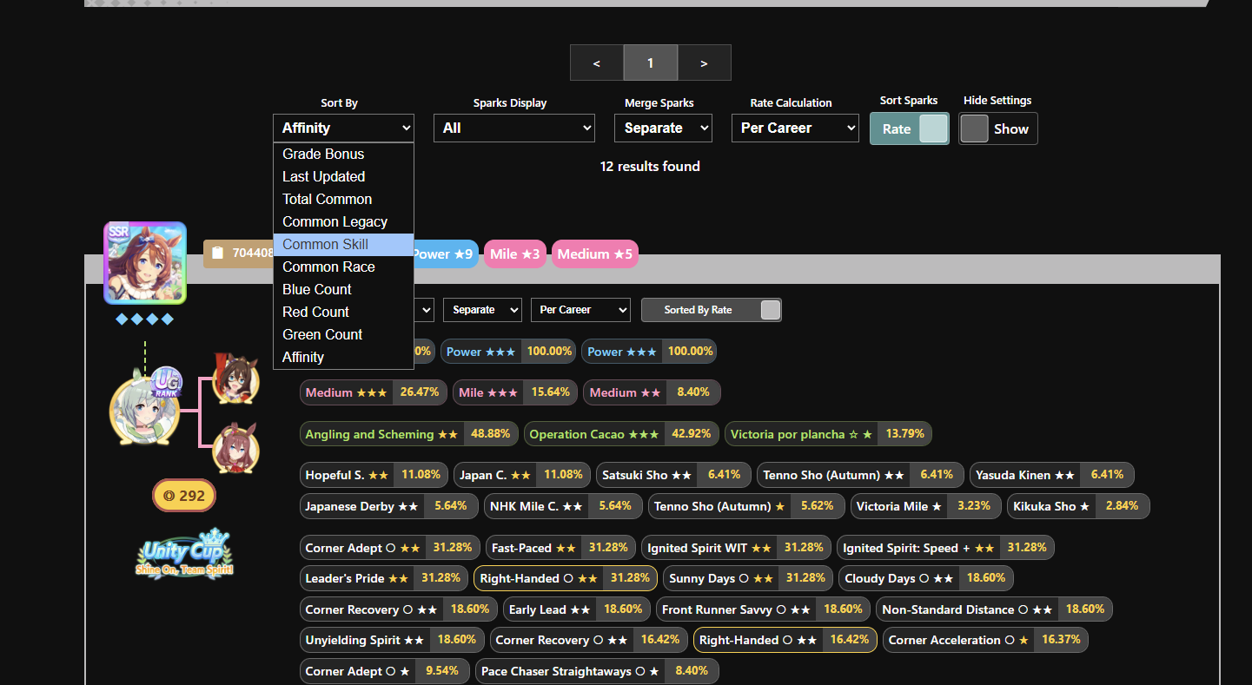Select the Operation Cacao spark
The height and width of the screenshot is (685, 1252).
[621, 434]
